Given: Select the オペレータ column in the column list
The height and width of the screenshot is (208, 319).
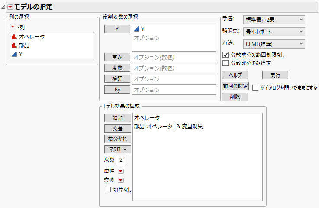Looking at the screenshot, I should (x=28, y=37).
